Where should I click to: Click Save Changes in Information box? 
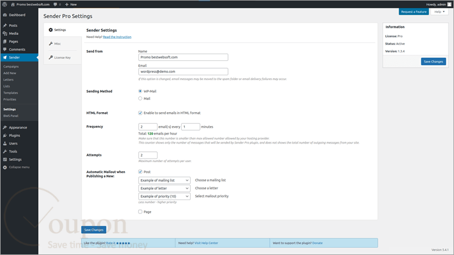click(433, 61)
